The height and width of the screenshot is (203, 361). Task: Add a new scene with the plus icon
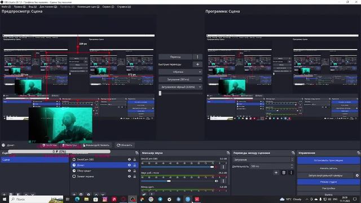tap(4, 195)
